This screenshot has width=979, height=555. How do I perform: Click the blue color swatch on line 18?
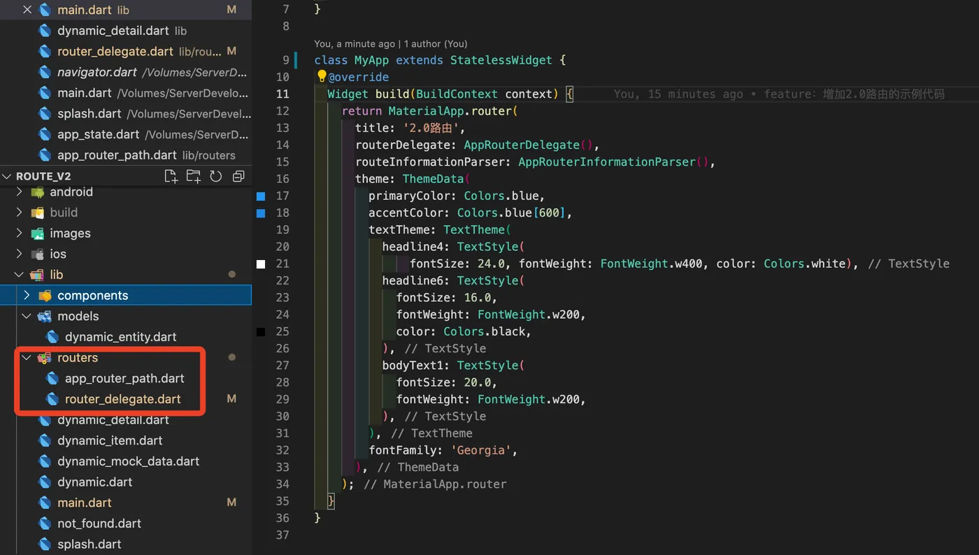coord(261,213)
